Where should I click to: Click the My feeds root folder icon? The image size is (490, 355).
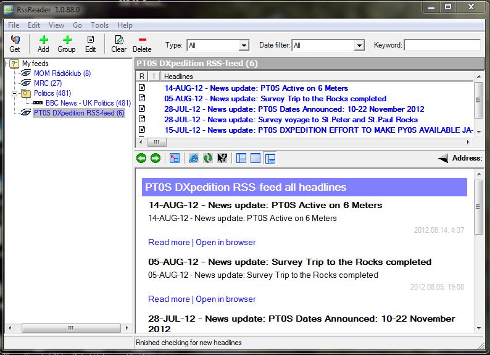14,64
